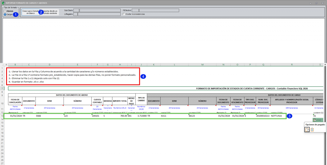Viewport: 327px width, 165px height.
Task: Click cell with value E666
Action: (49, 116)
